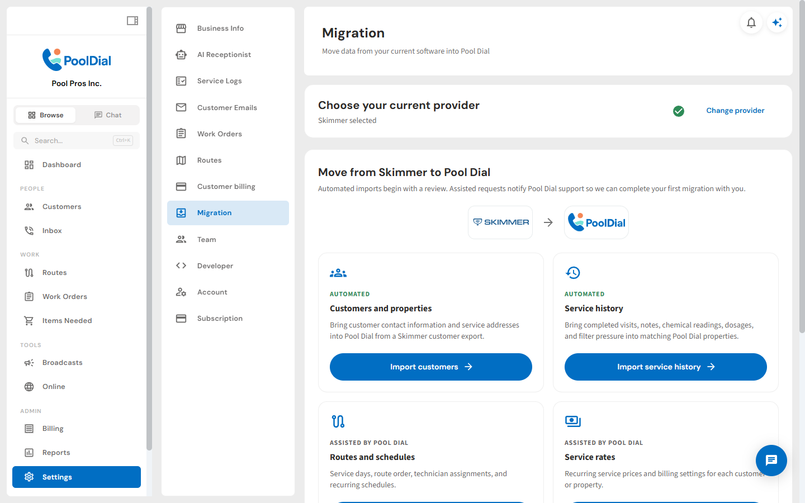805x503 pixels.
Task: Switch to the Chat tab
Action: [x=107, y=115]
